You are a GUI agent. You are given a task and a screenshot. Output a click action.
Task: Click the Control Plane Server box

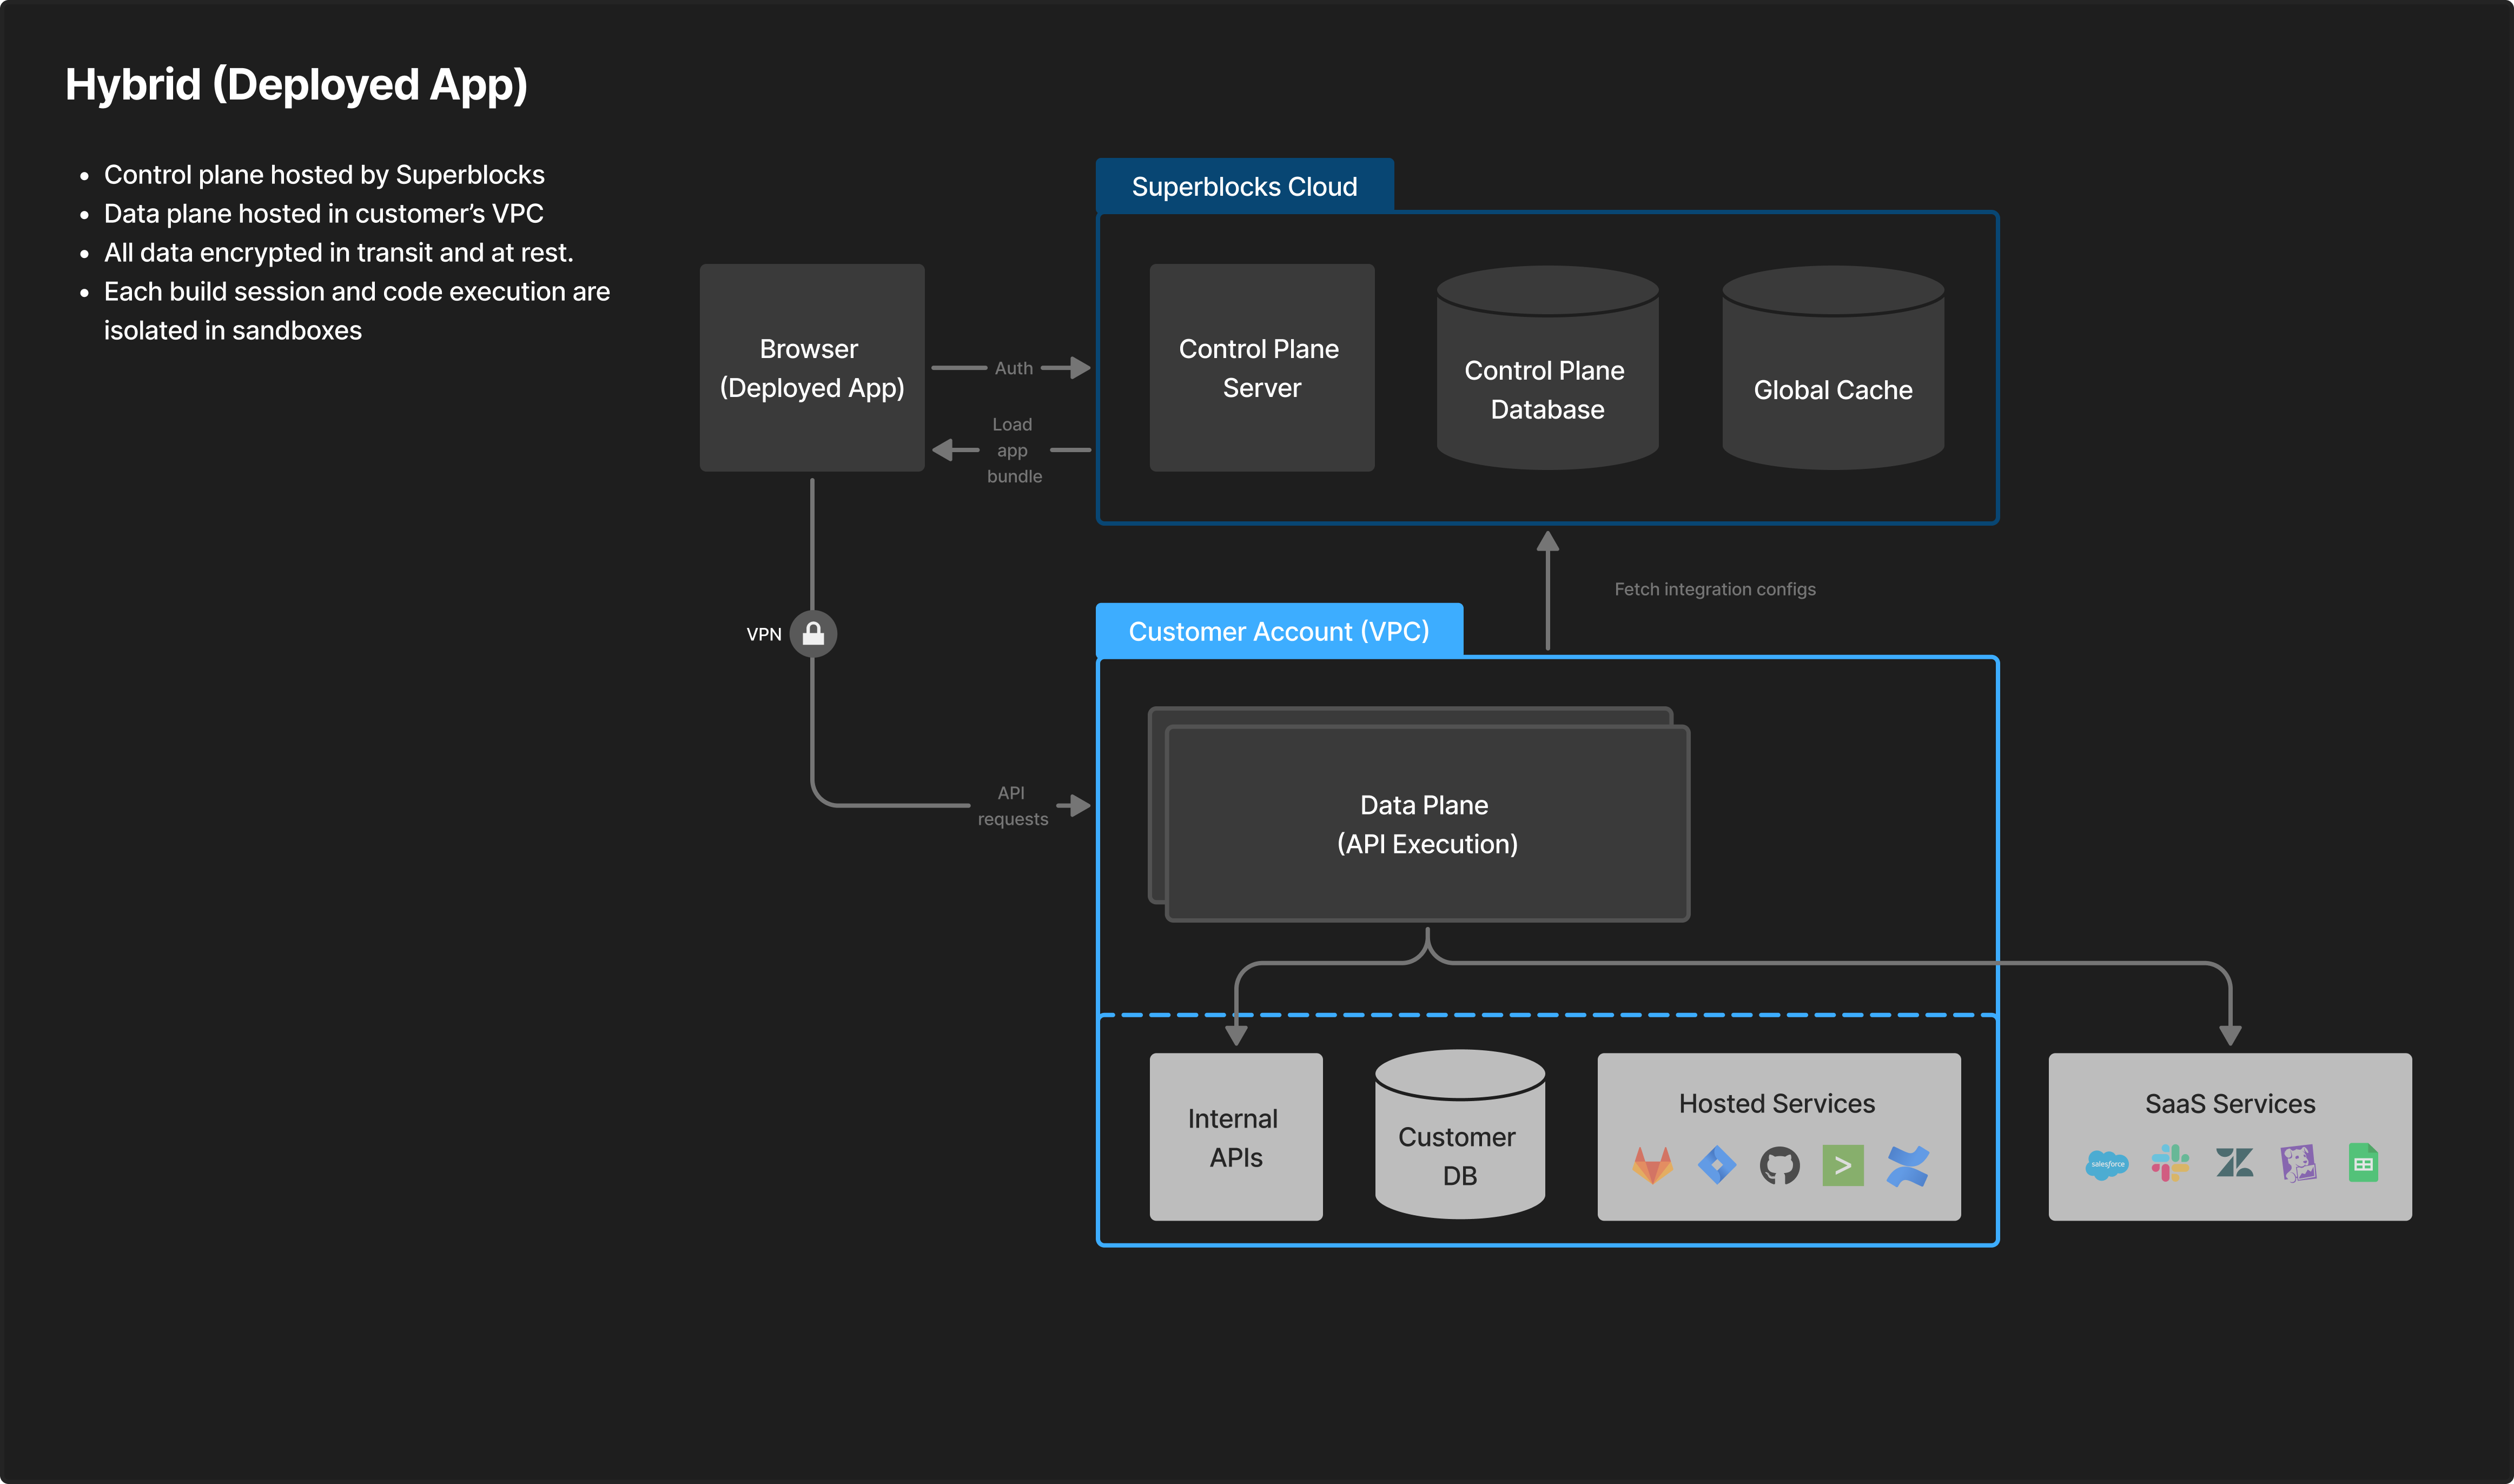pyautogui.click(x=1261, y=368)
